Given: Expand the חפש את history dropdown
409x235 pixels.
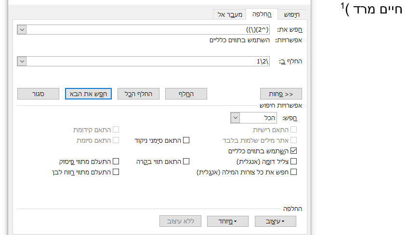Looking at the screenshot, I should tap(22, 30).
